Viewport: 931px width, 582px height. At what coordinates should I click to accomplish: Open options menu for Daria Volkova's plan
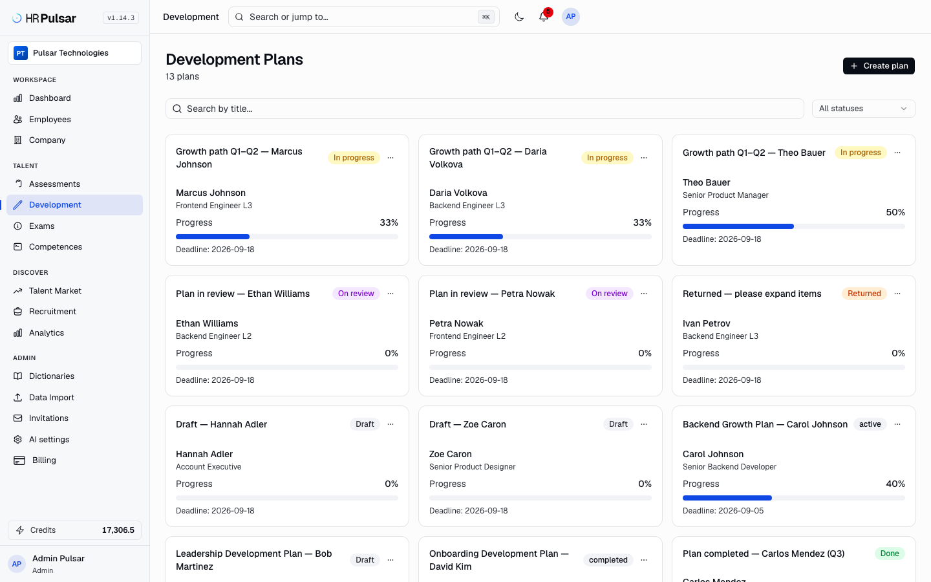click(x=644, y=158)
